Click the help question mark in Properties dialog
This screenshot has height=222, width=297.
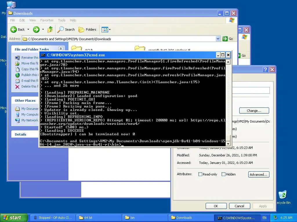click(265, 69)
